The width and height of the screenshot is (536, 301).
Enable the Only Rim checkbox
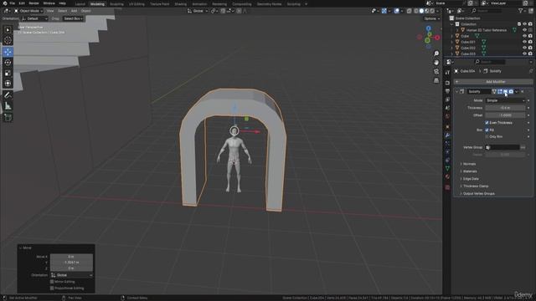coord(487,136)
